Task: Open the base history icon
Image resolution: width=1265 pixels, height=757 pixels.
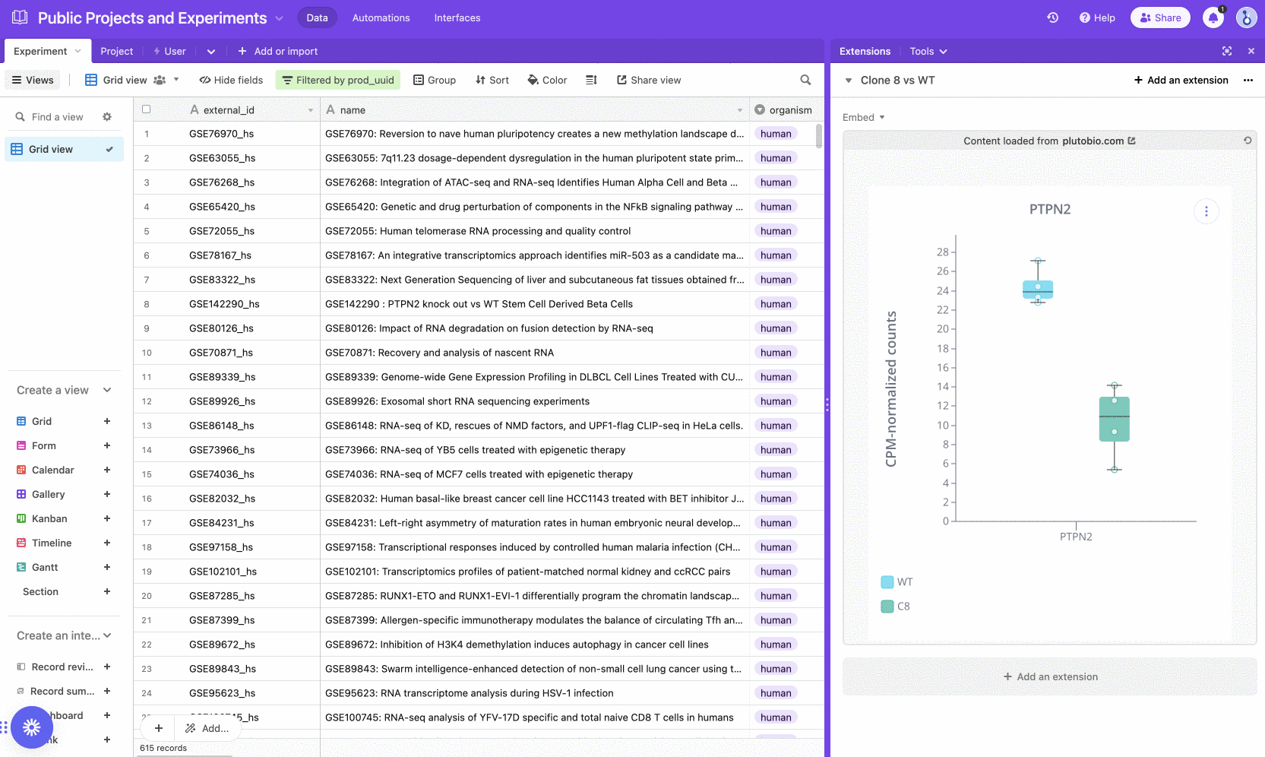Action: click(1052, 17)
